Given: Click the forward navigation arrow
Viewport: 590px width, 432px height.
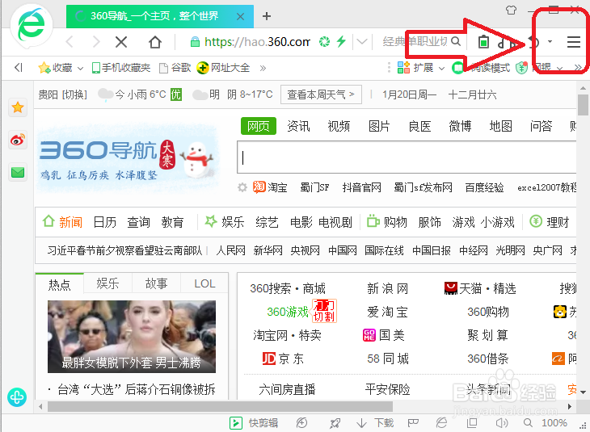Looking at the screenshot, I should click(96, 42).
